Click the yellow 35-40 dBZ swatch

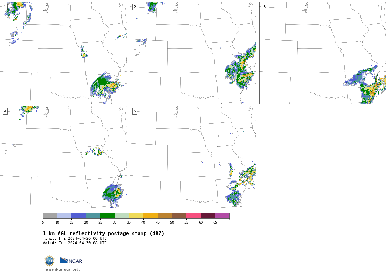(136, 216)
